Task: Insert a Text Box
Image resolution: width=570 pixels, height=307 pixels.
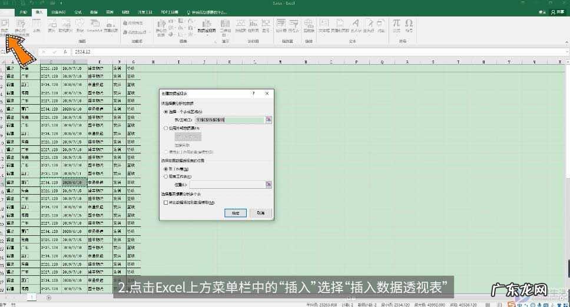Action: [x=324, y=26]
